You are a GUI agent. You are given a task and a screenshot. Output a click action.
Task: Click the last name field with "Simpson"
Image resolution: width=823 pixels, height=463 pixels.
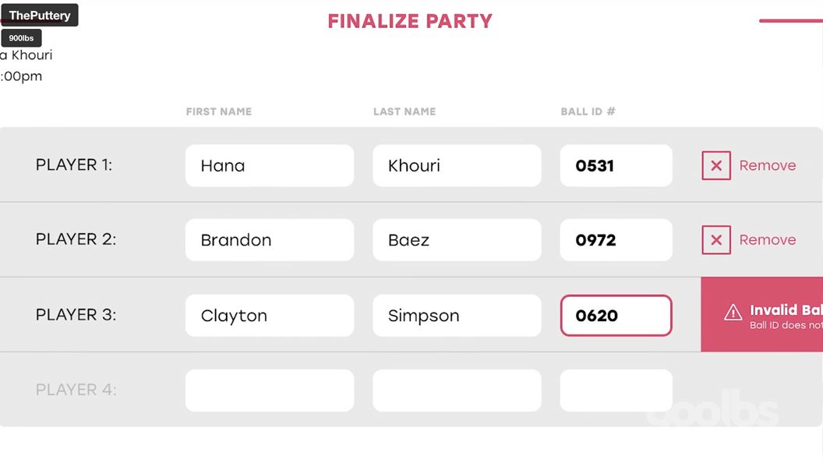click(457, 315)
